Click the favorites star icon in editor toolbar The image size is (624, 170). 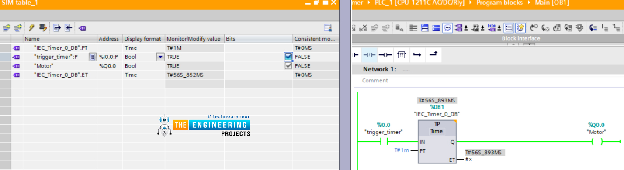tap(520, 28)
